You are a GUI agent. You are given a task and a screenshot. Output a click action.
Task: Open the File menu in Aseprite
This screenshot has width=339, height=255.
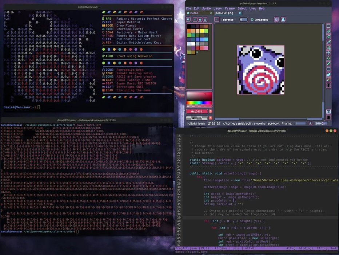click(188, 8)
